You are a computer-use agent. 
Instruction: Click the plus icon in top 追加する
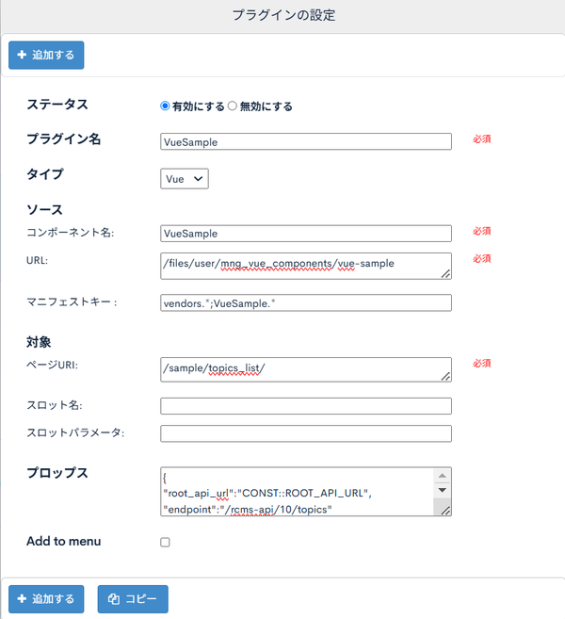pyautogui.click(x=22, y=55)
